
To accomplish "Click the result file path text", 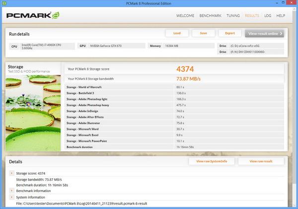I will tap(81, 204).
